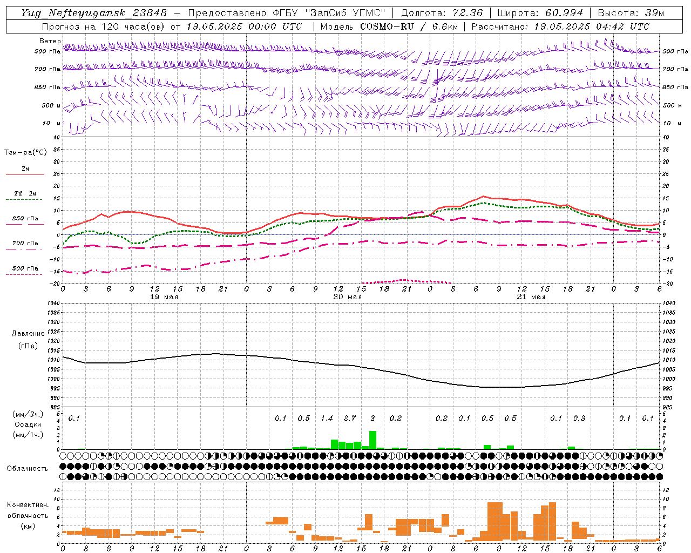The image size is (691, 553).
Task: Click the station title Yug_Nefteyugansk_23848
Action: [94, 13]
